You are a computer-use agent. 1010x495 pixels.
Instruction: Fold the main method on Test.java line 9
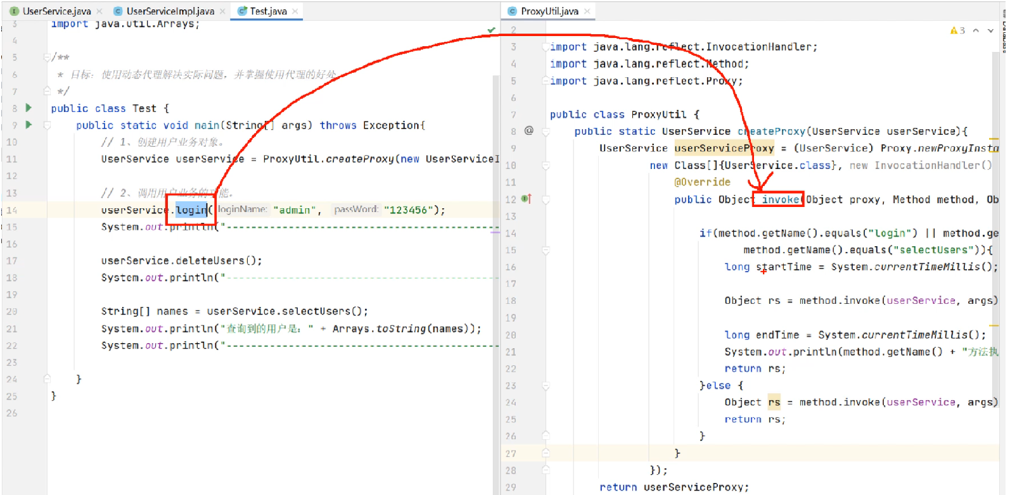(x=47, y=125)
